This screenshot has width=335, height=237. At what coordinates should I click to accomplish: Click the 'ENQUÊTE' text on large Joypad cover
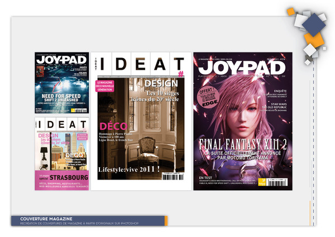pos(280,91)
